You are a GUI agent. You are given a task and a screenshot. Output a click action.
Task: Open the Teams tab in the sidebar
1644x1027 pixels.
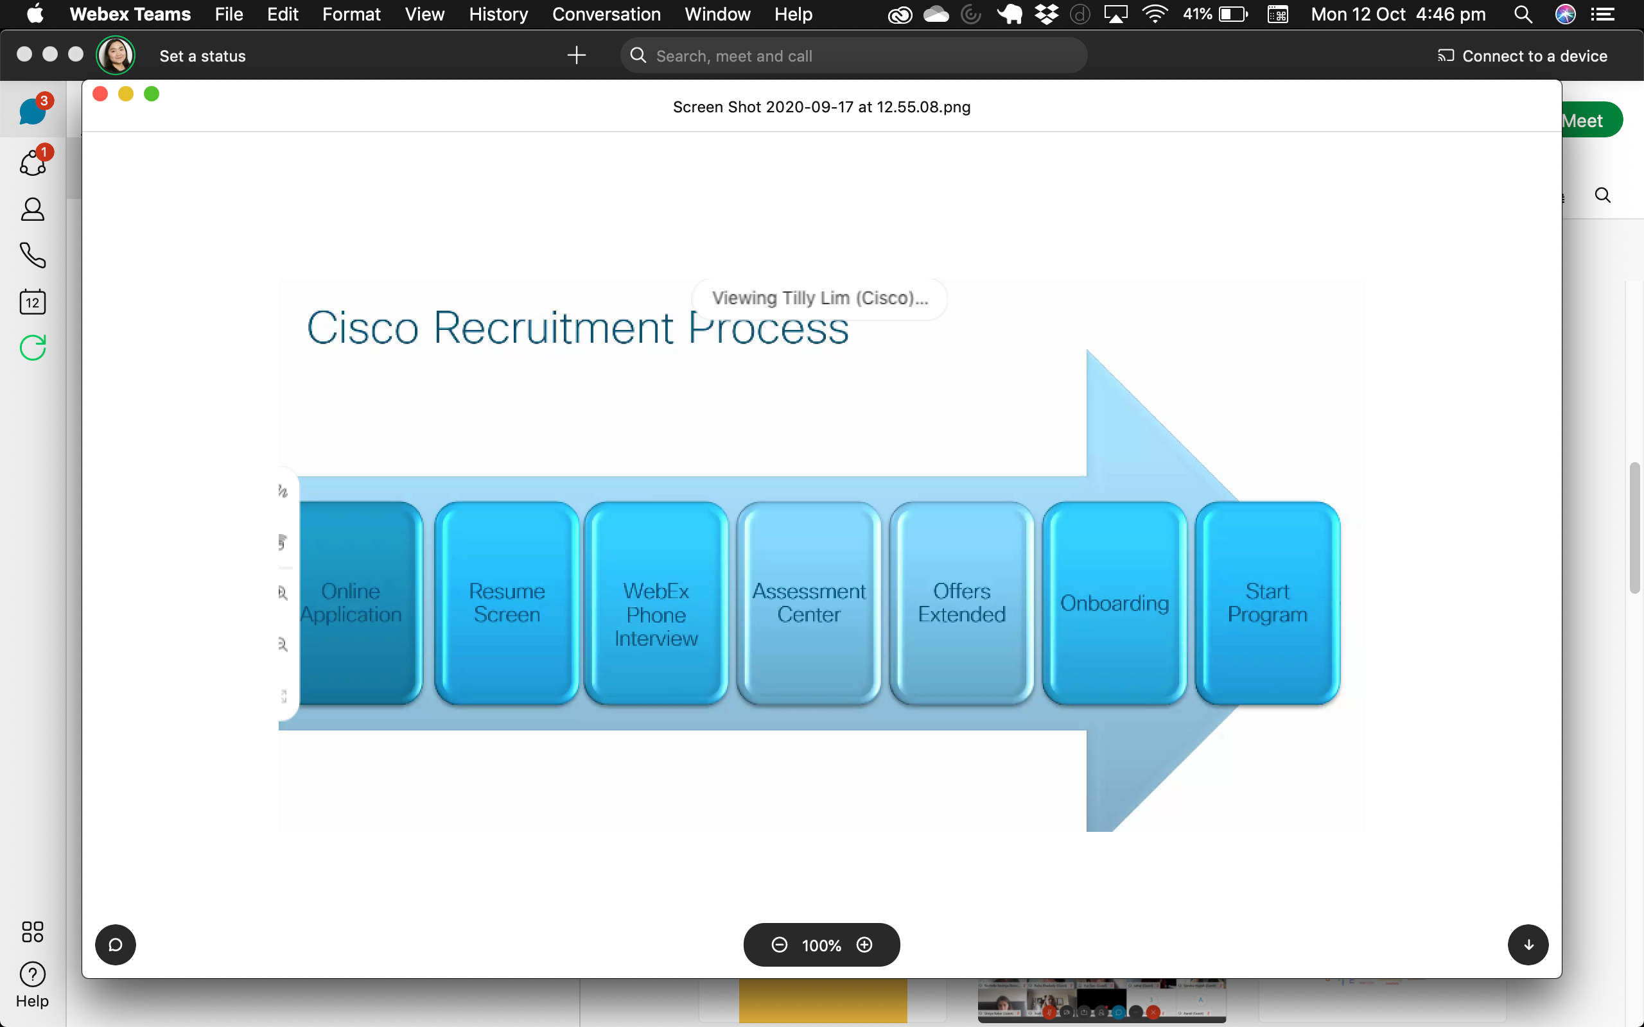tap(32, 163)
